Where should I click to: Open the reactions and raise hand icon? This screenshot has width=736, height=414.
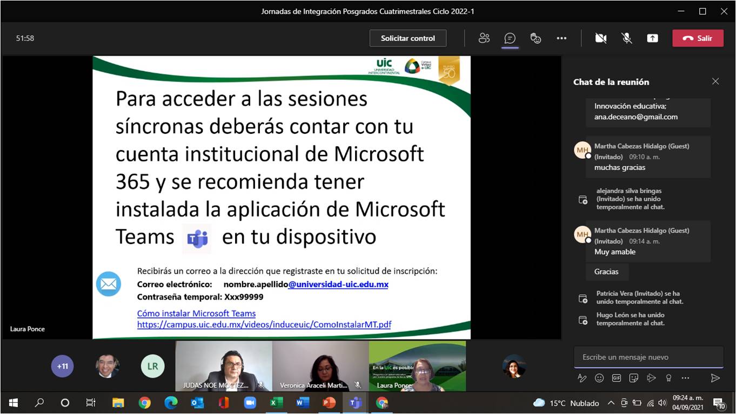coord(536,38)
